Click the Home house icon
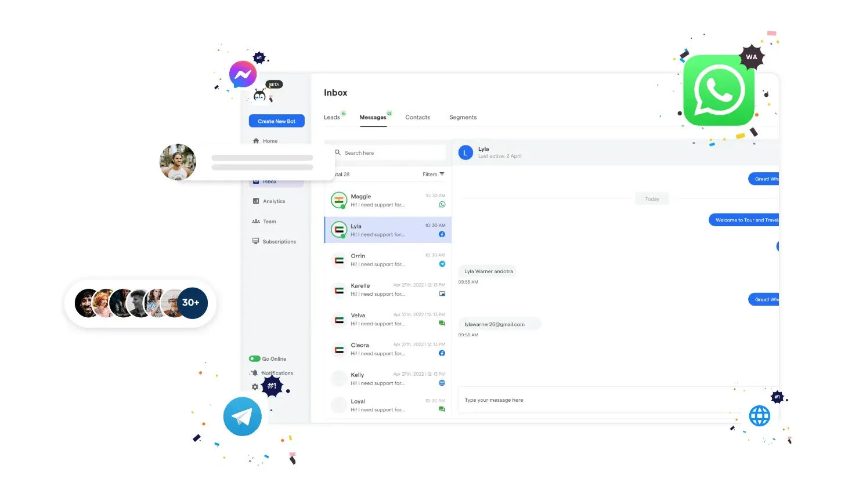 (256, 141)
